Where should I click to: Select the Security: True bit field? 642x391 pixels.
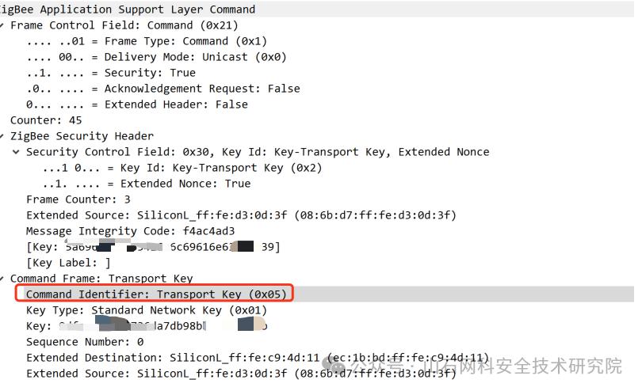click(111, 73)
